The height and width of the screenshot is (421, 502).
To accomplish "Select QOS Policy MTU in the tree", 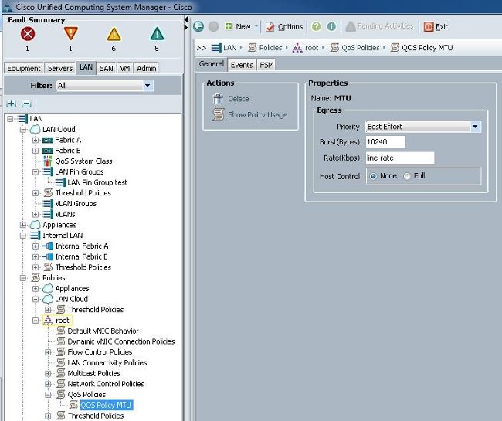I will (106, 406).
